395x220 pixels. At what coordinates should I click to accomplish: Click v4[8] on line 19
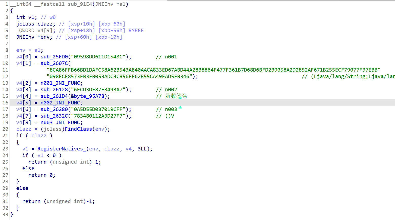pos(24,122)
